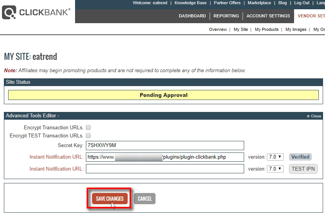This screenshot has width=325, height=215.
Task: Click the TEST IPN button
Action: point(303,169)
